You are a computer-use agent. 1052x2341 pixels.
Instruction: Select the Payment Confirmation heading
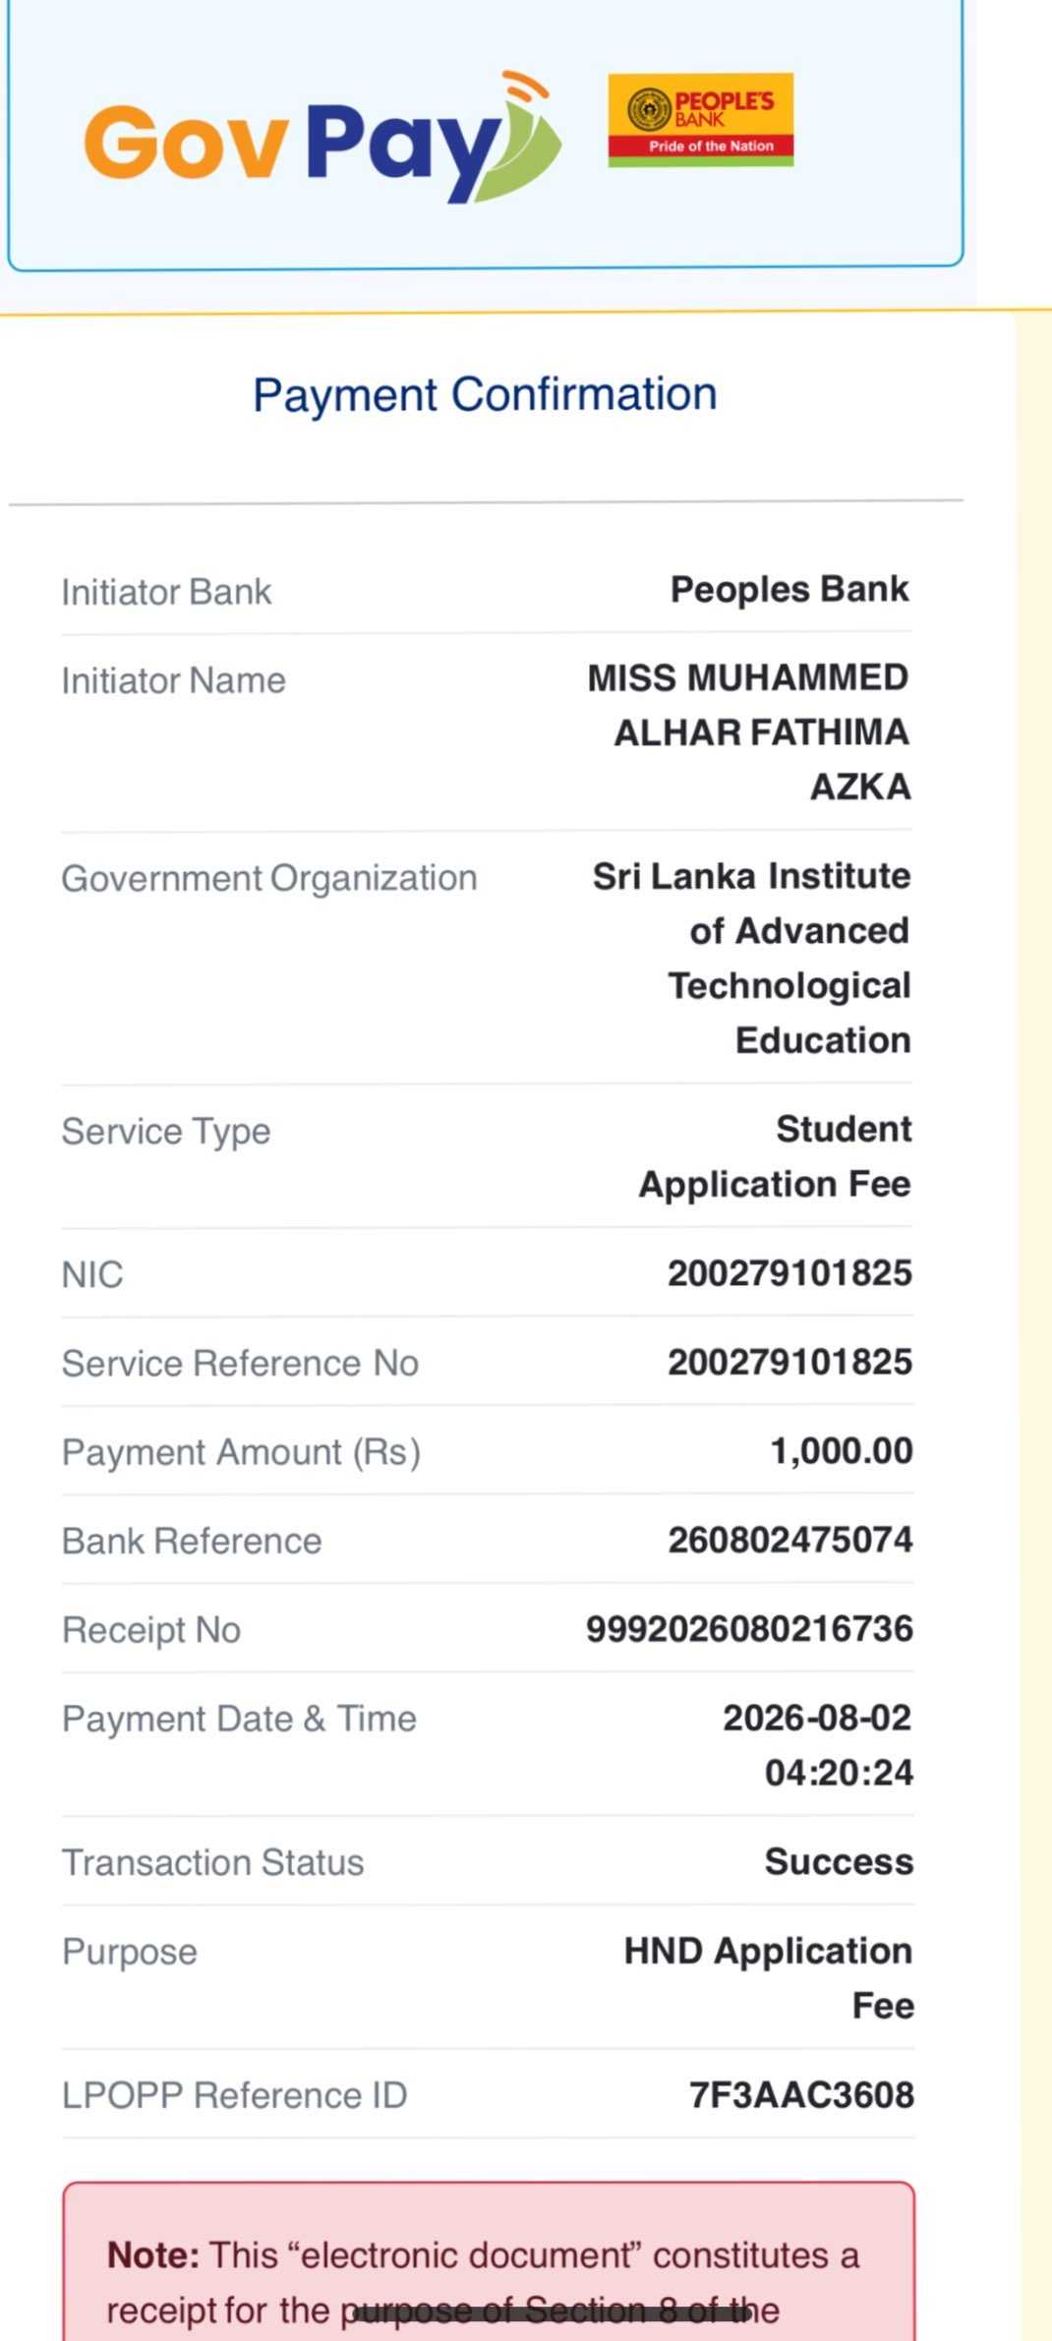tap(485, 395)
